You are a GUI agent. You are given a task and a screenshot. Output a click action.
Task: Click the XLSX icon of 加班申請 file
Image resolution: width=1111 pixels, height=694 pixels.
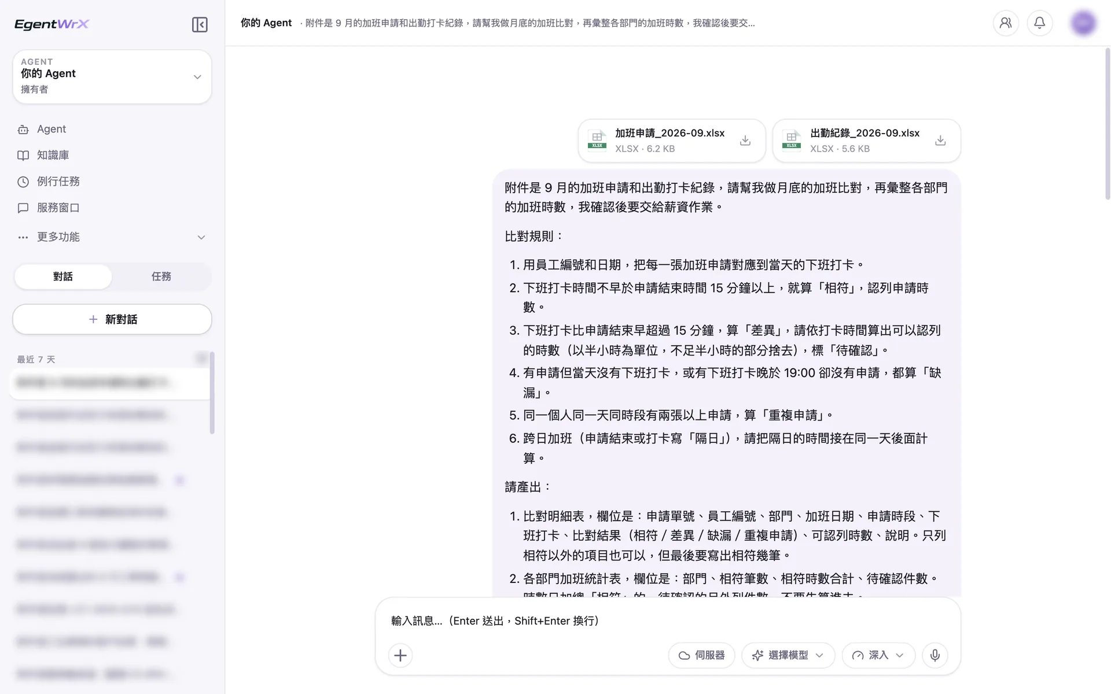(x=597, y=139)
